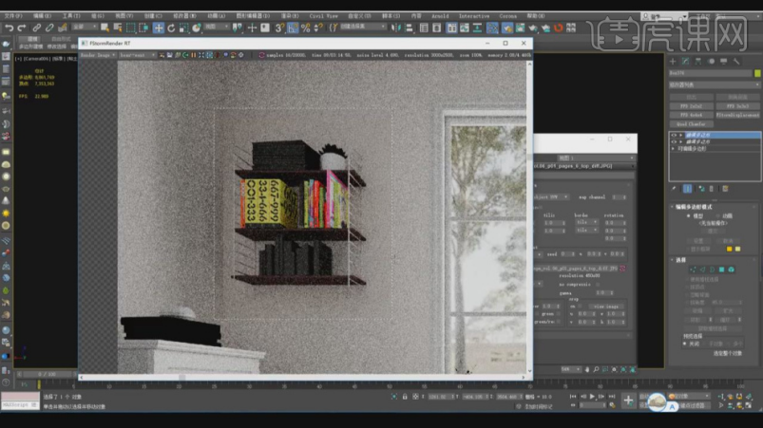The image size is (763, 428).
Task: Click the Undo arrow in main toolbar
Action: tap(9, 28)
